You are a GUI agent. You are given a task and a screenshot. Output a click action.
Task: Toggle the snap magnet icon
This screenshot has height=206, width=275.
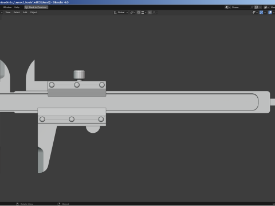tap(139, 13)
